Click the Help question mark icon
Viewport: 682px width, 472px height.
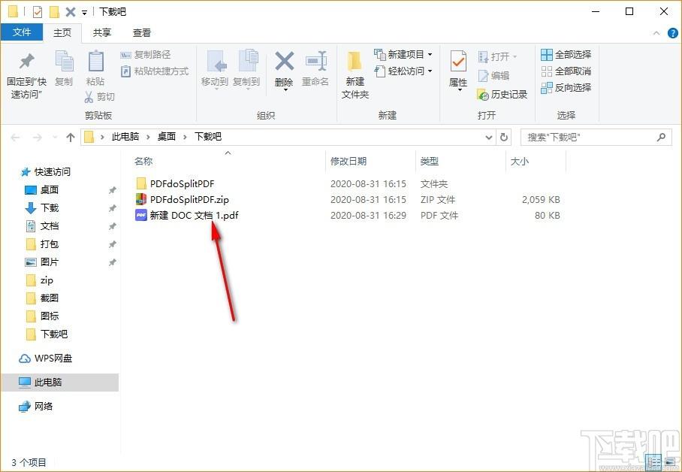(x=672, y=33)
